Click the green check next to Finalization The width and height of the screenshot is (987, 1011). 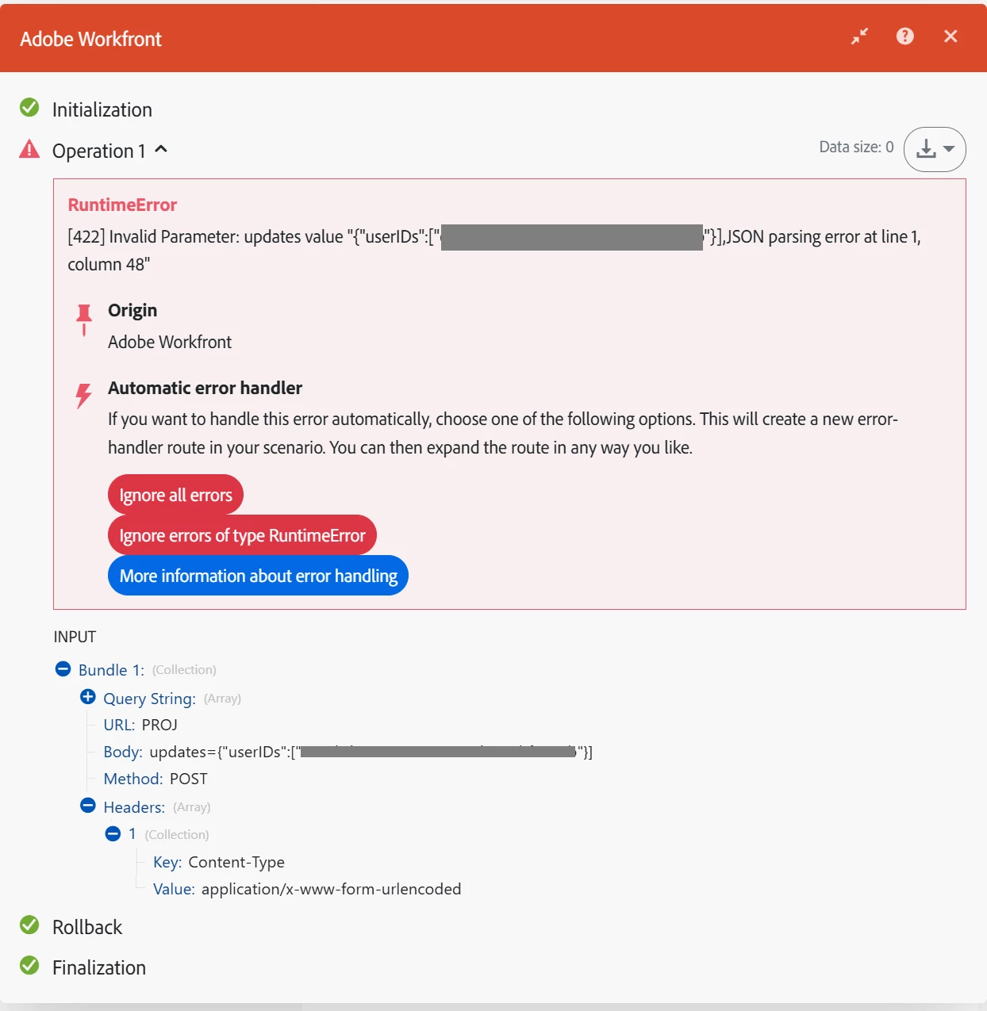coord(29,965)
